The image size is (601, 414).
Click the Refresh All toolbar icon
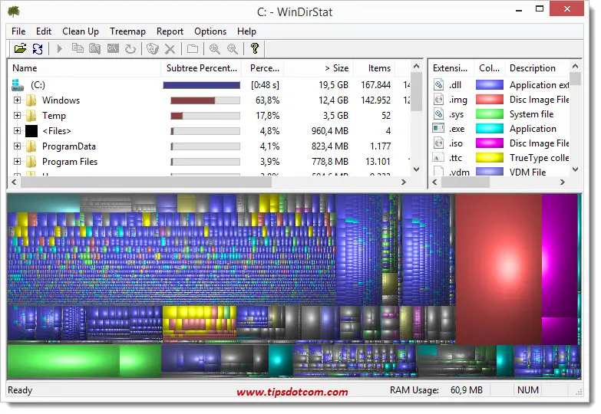tap(38, 48)
